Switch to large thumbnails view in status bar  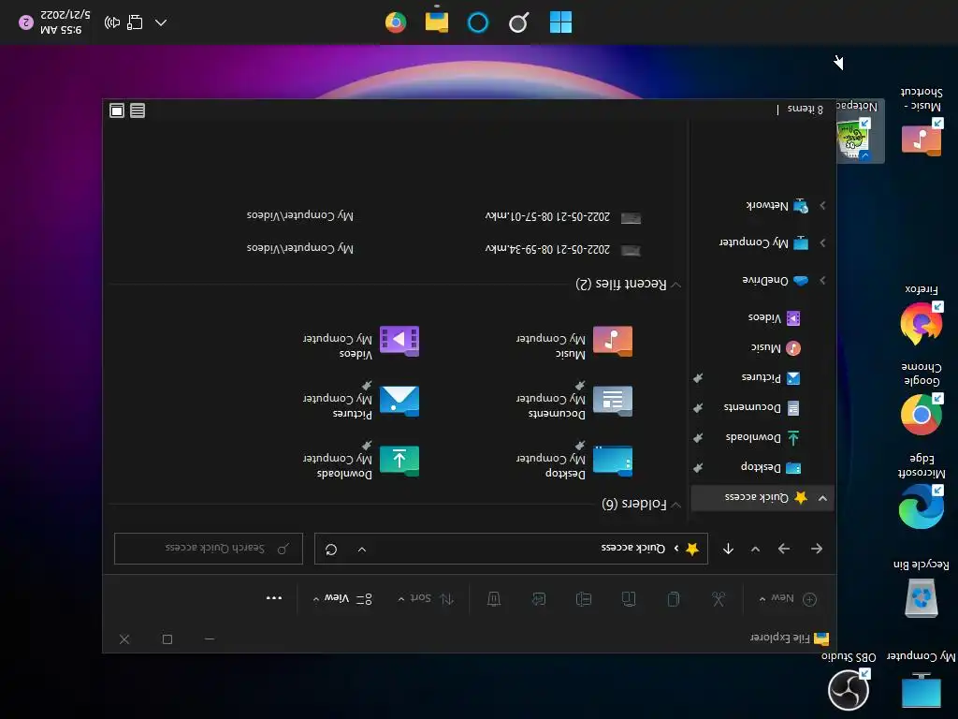[x=117, y=110]
